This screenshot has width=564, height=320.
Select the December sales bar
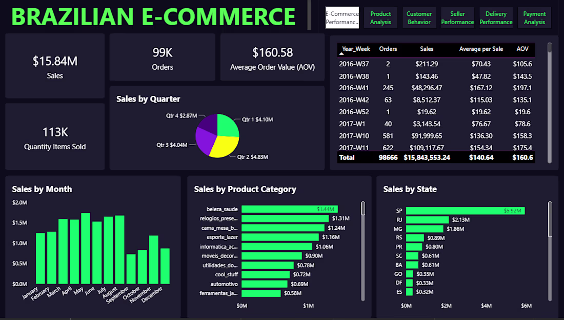165,266
